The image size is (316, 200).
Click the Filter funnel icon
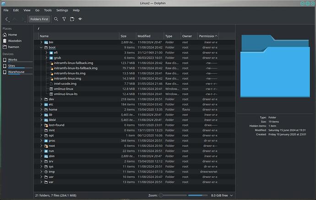64,19
